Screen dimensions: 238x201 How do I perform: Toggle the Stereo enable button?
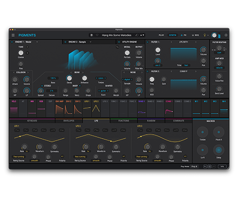[42, 86]
